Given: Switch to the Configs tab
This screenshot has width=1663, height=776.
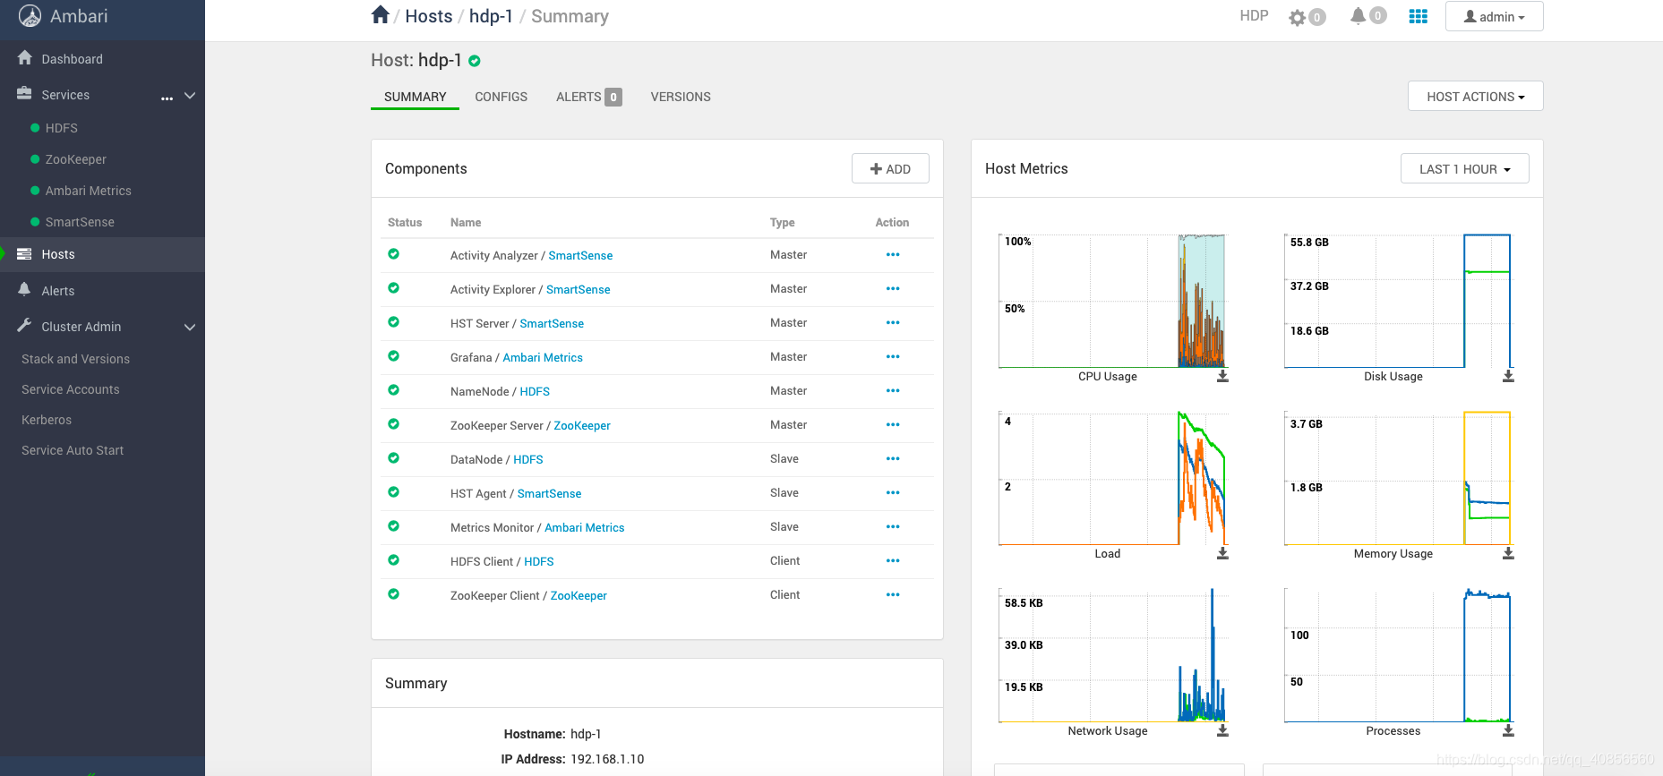Looking at the screenshot, I should (x=501, y=97).
